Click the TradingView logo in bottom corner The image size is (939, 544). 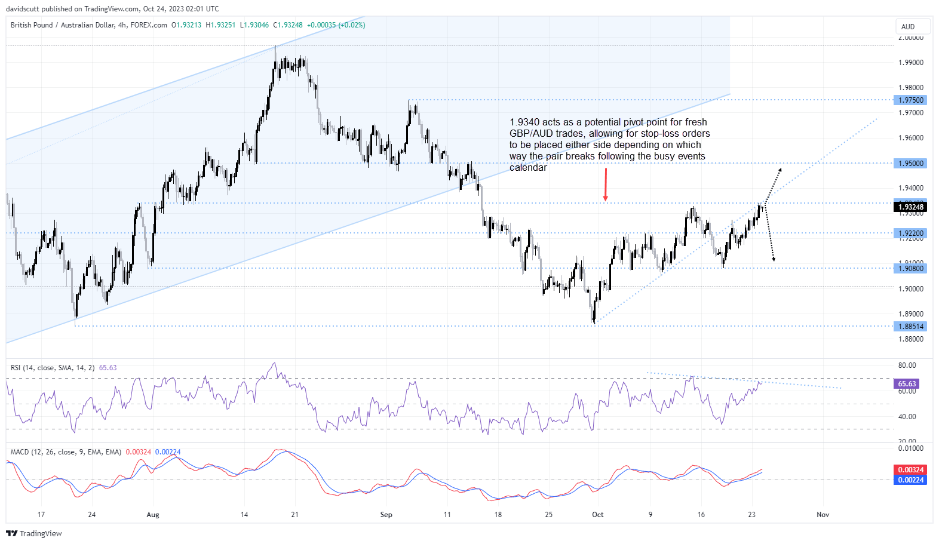34,533
